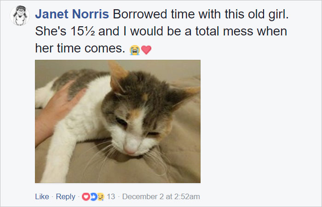322x207 pixels.
Task: Click the crying face emoji in comment
Action: click(x=135, y=50)
